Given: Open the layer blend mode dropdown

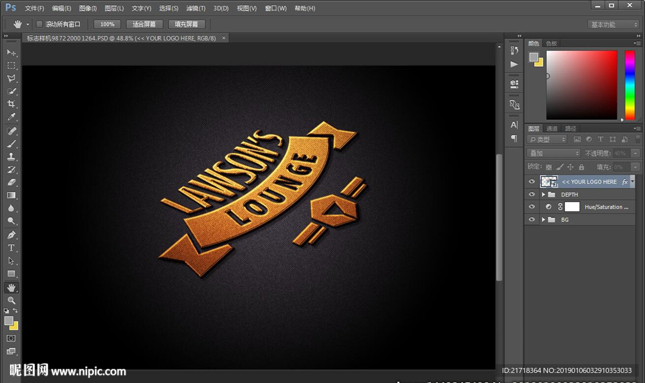Looking at the screenshot, I should (554, 153).
